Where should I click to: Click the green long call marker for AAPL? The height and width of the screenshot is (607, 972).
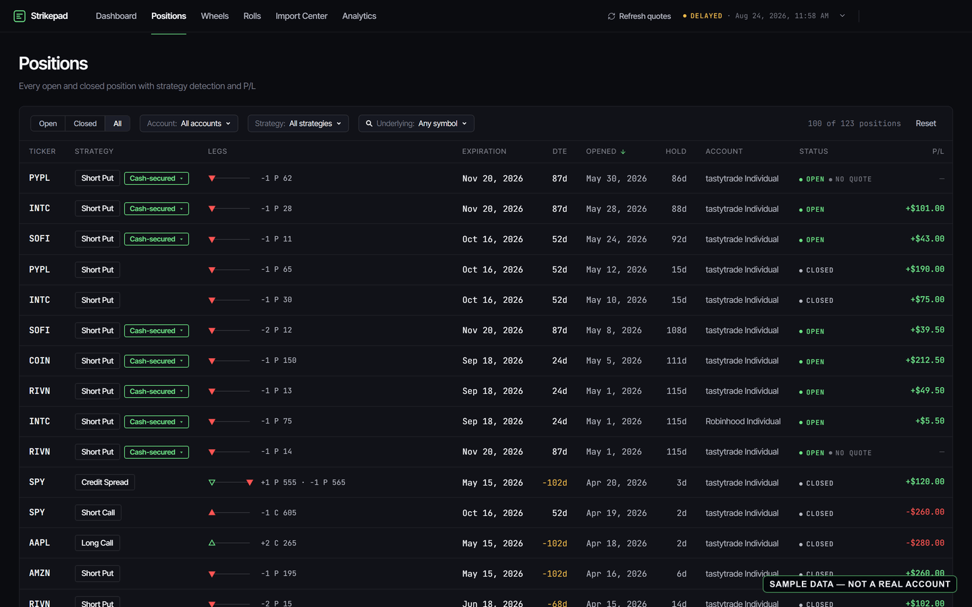point(212,543)
